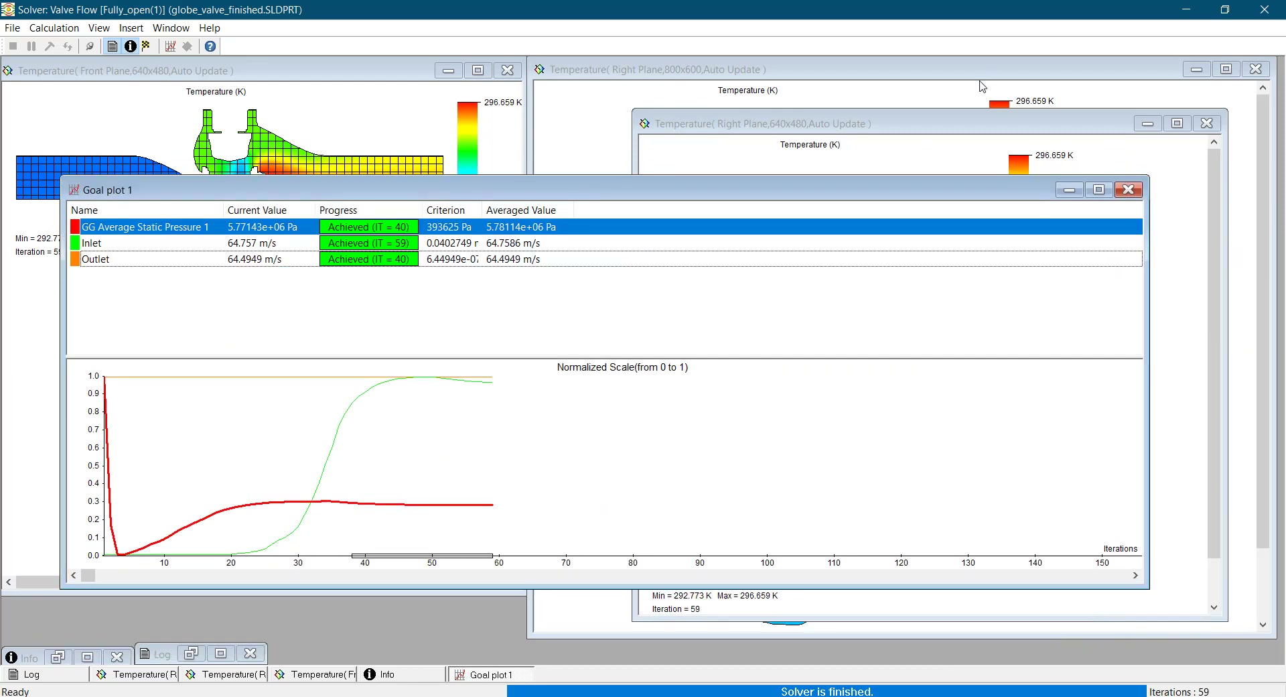Click the 64.4949 m/s averaged value cell
Screen dimensions: 1286x697
[x=513, y=259]
